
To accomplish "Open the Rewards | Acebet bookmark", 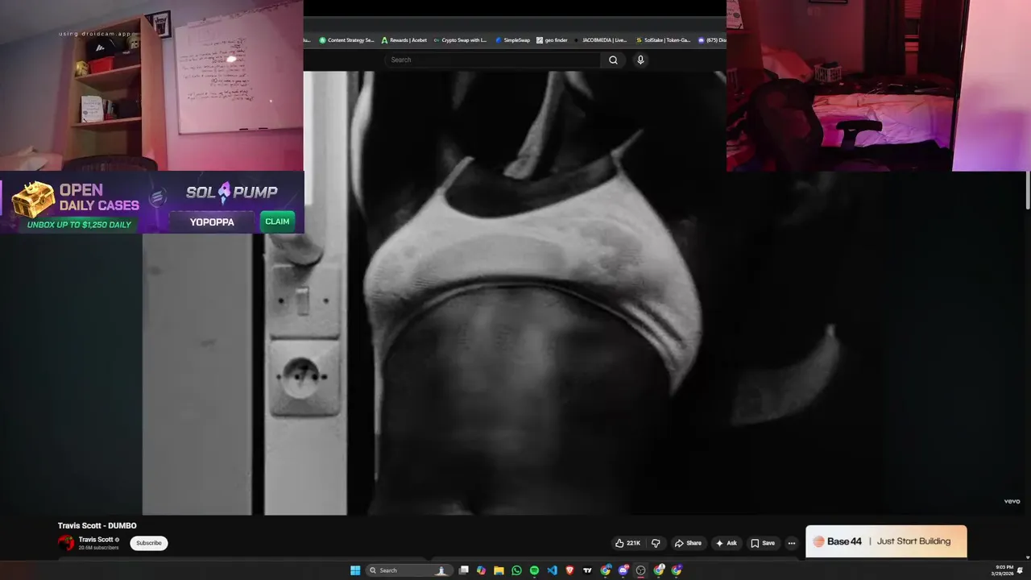I will (404, 40).
